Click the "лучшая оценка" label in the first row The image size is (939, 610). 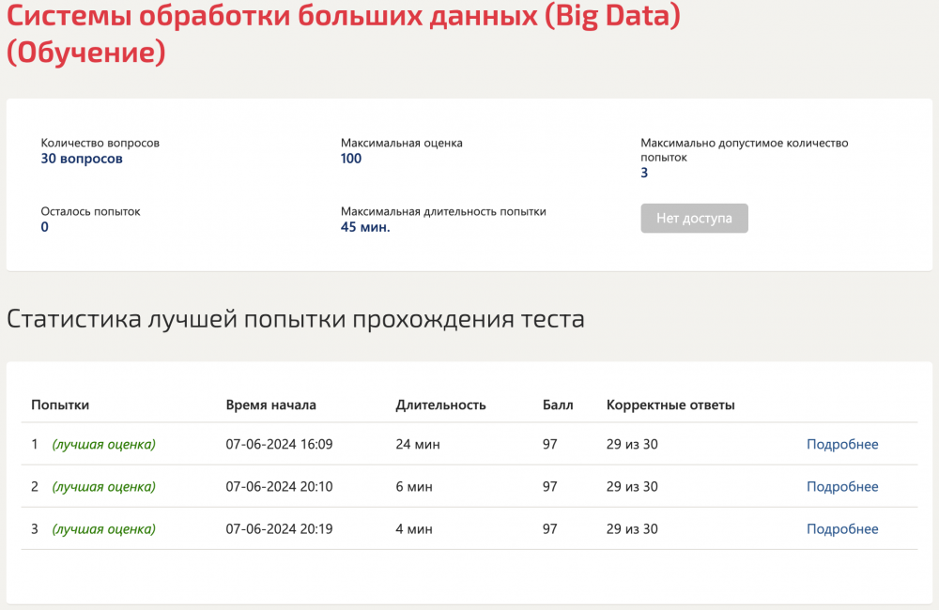click(x=103, y=444)
